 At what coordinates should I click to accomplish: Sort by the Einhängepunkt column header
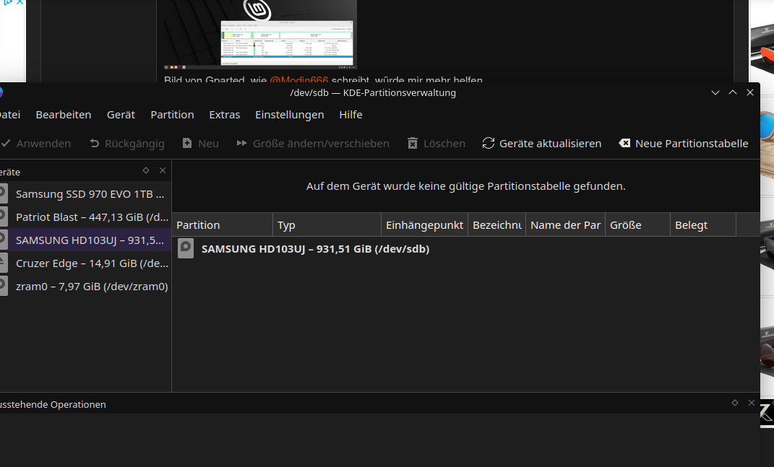click(x=424, y=225)
